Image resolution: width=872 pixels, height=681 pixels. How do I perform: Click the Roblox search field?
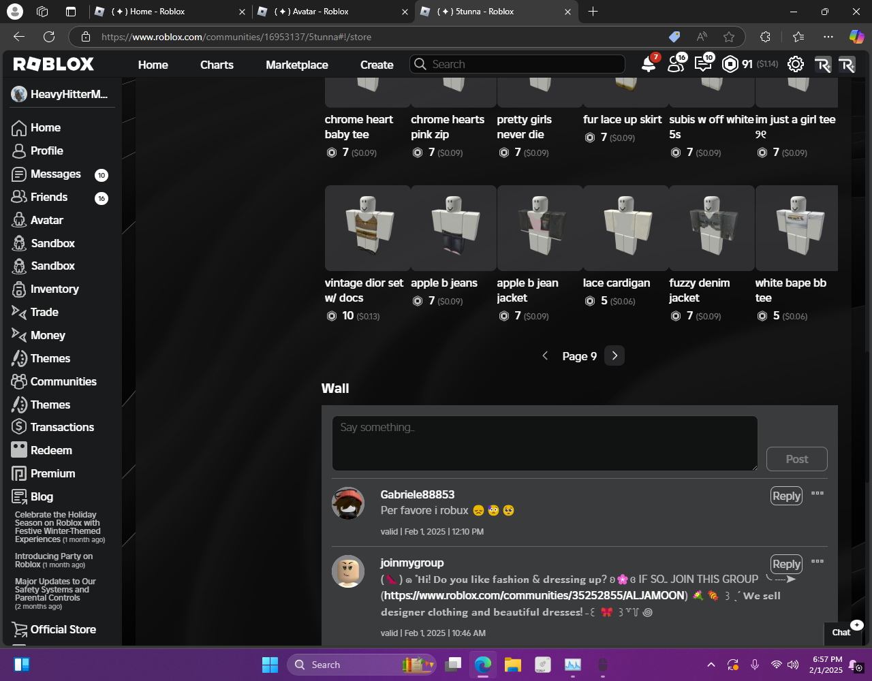click(x=518, y=64)
